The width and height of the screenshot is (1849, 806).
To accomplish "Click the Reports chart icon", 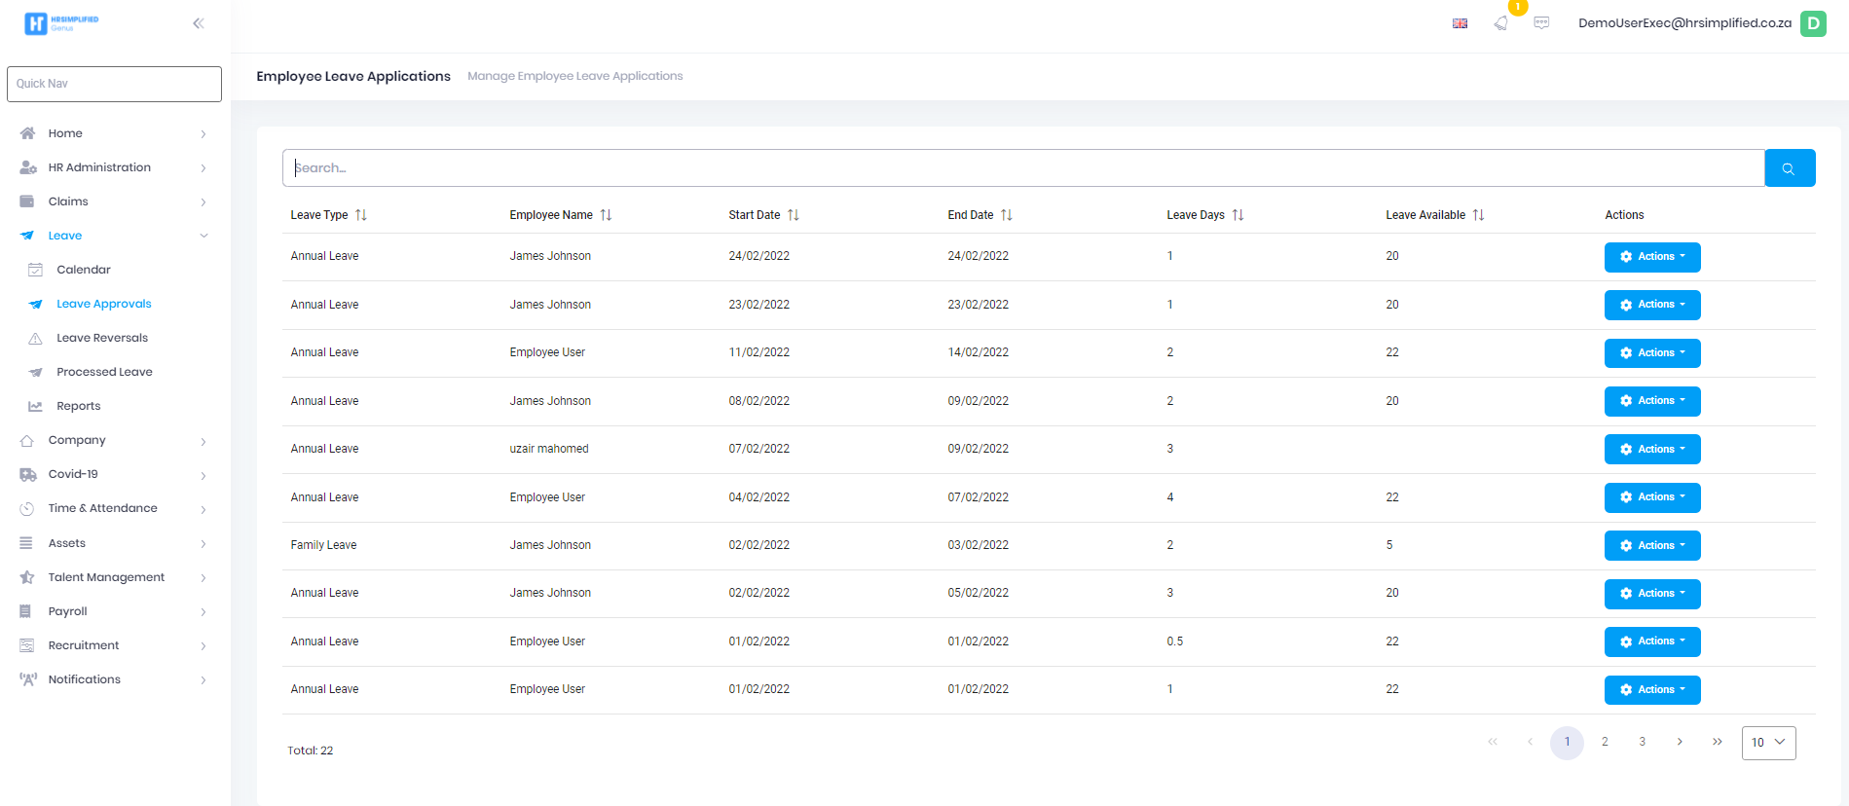I will click(35, 406).
